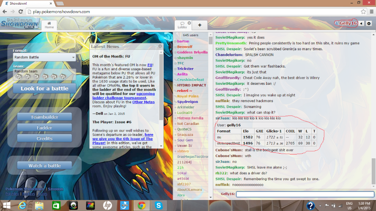Open Windows Store from taskbar
Screen dimensions: 376x211
56,206
